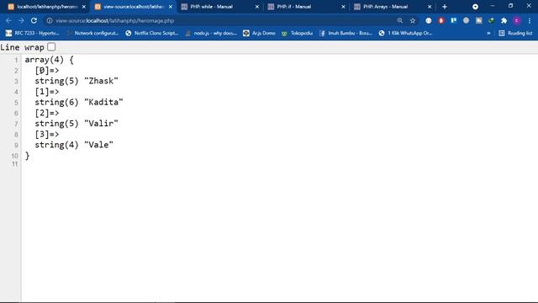Open the site information icon in address bar
The width and height of the screenshot is (538, 303).
[x=50, y=20]
